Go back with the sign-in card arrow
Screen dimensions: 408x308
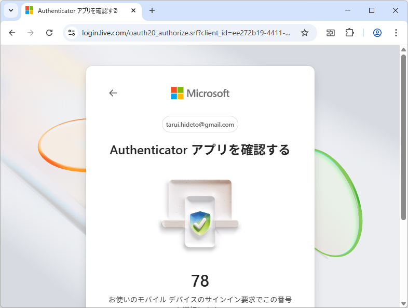coord(113,93)
